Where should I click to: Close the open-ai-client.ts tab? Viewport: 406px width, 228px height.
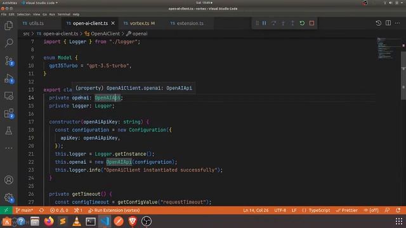(113, 23)
